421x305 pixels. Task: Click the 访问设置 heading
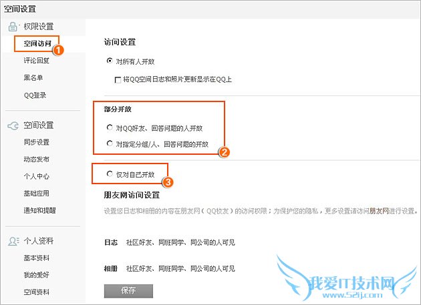click(120, 42)
